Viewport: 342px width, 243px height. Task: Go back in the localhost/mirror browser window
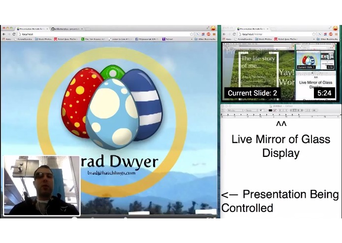click(x=224, y=34)
